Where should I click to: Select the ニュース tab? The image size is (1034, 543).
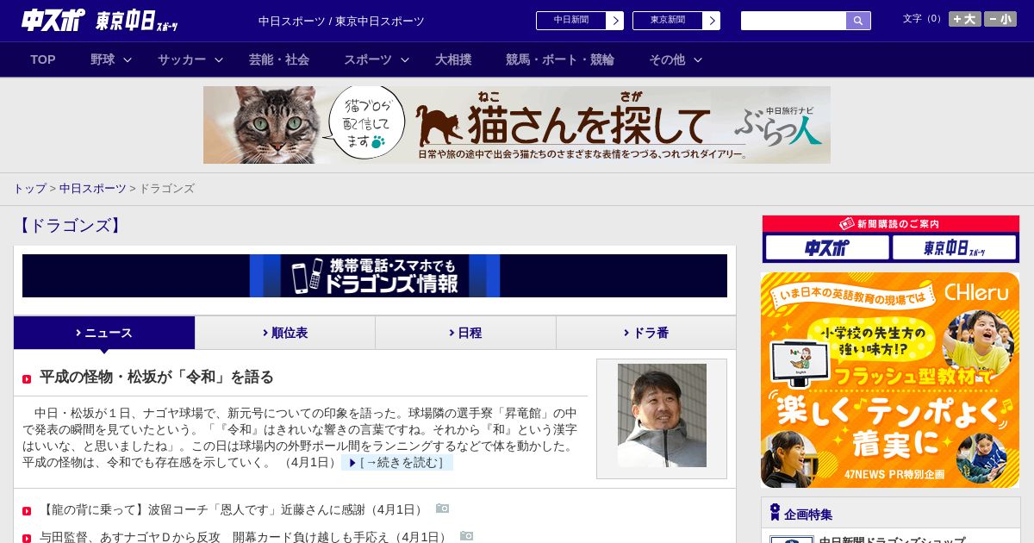coord(104,333)
